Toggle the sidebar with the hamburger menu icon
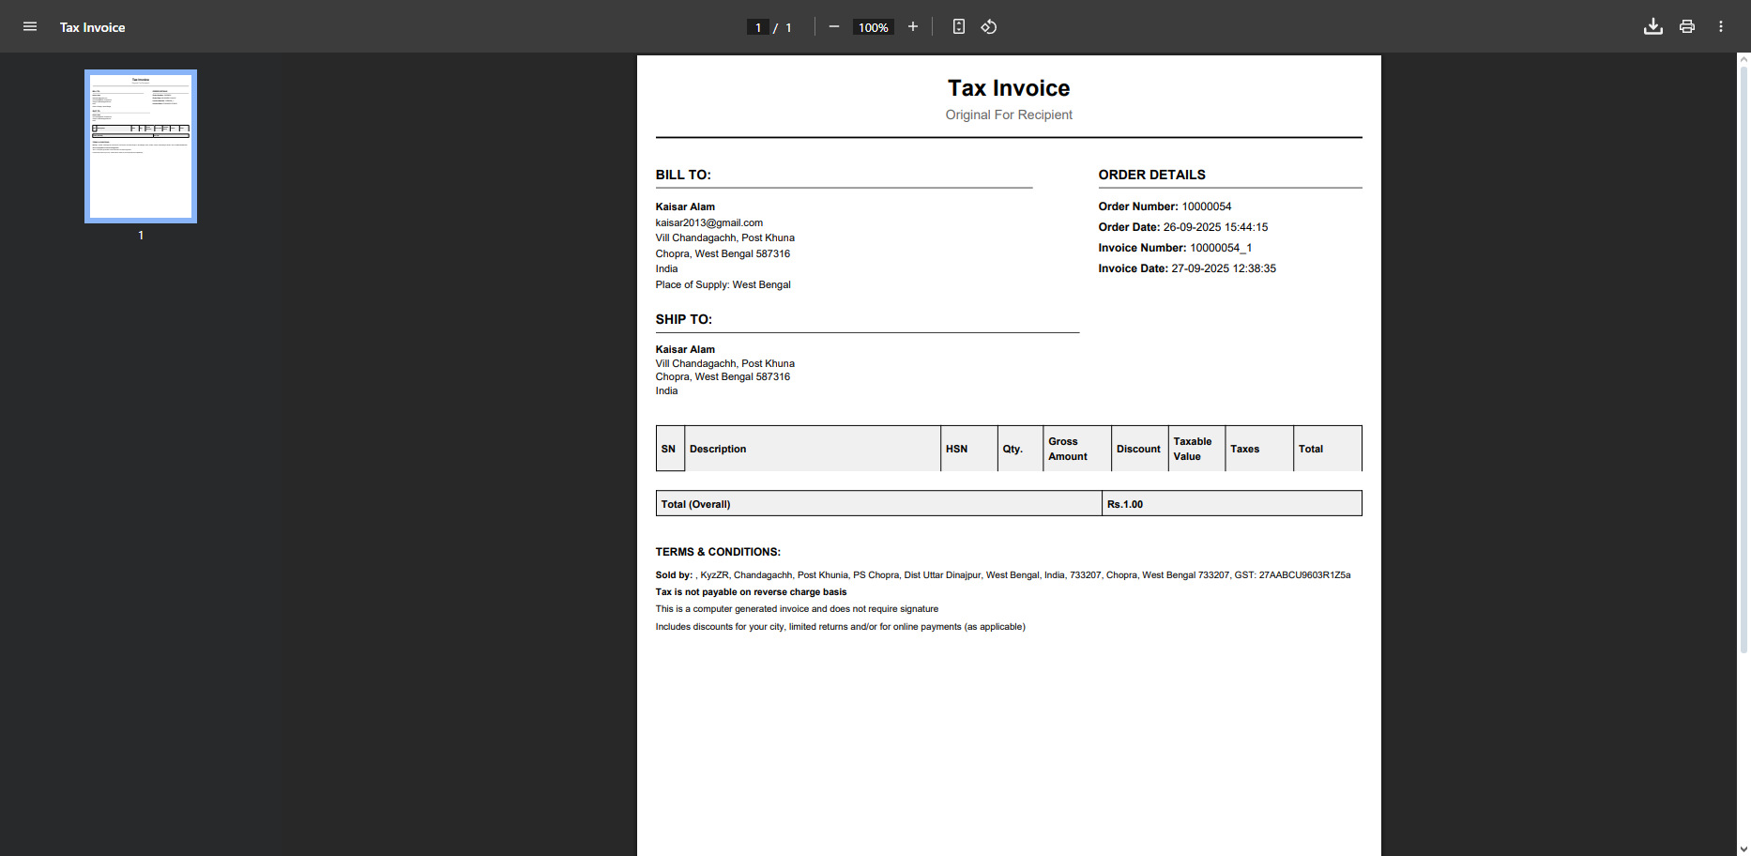The image size is (1751, 856). pos(30,27)
